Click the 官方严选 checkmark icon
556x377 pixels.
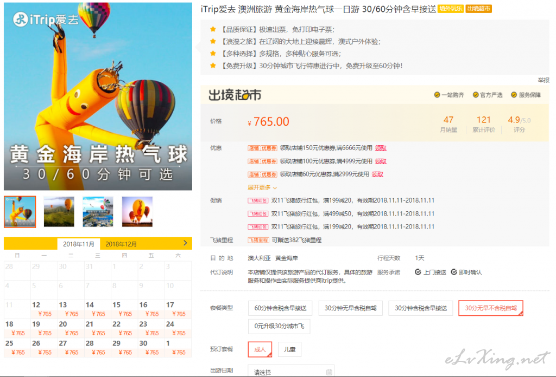point(476,95)
